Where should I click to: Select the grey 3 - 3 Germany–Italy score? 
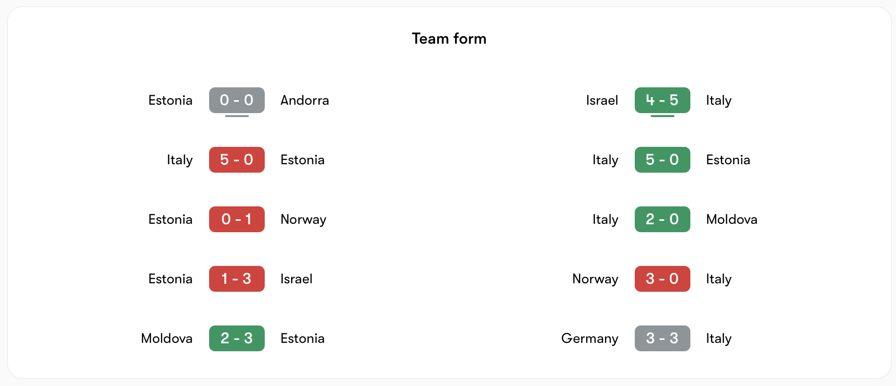click(662, 338)
